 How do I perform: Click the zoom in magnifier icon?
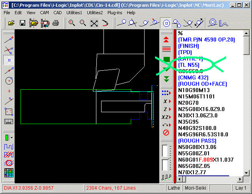(72, 23)
